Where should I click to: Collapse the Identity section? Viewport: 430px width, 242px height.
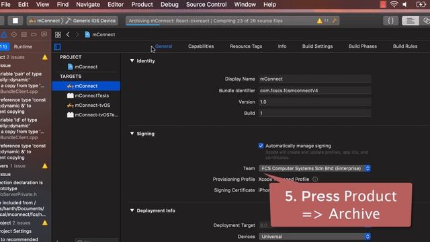[132, 61]
